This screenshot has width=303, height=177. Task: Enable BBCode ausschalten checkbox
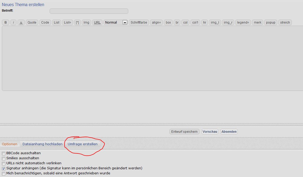(x=3, y=153)
